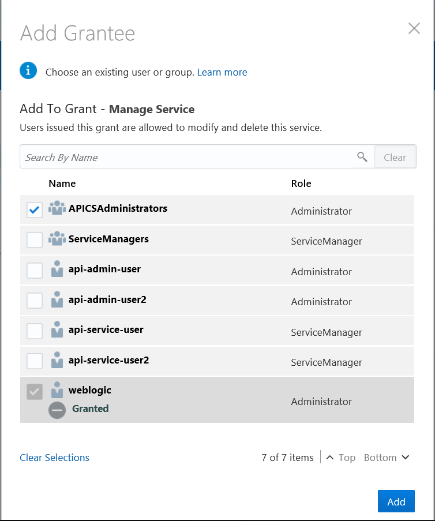Click the blue information icon
This screenshot has height=521, width=435.
(x=28, y=70)
